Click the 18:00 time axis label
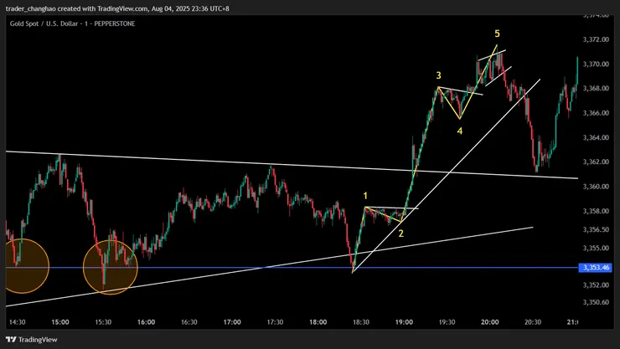The height and width of the screenshot is (349, 620). point(318,322)
